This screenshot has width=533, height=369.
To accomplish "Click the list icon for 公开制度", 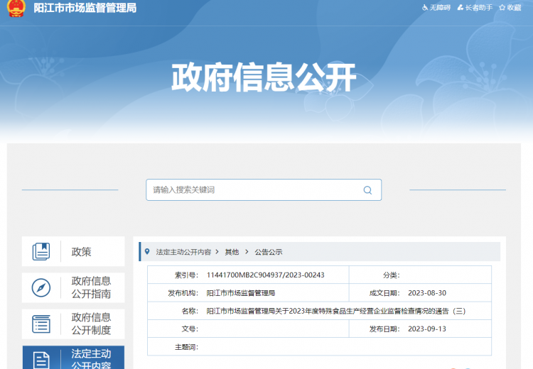I will tap(41, 324).
